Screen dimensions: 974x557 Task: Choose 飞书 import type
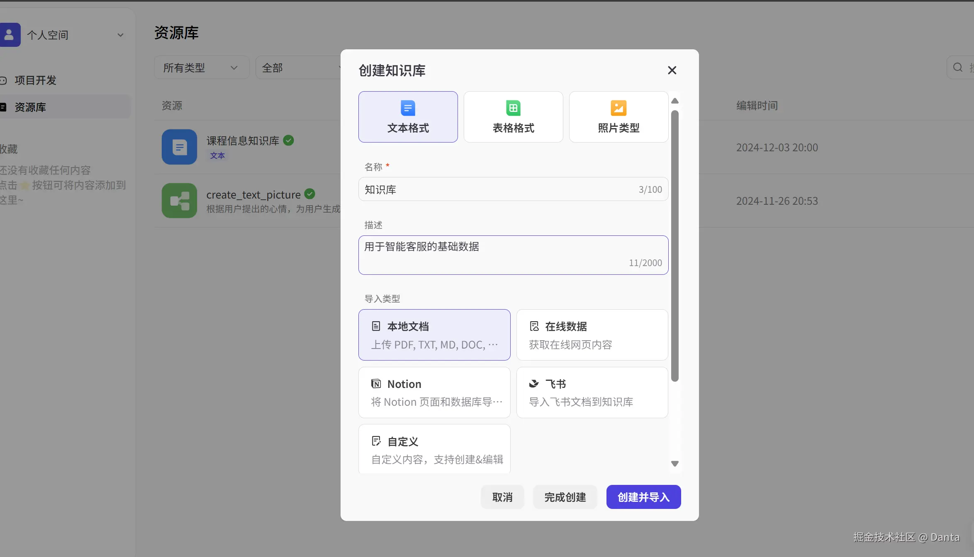pos(592,392)
